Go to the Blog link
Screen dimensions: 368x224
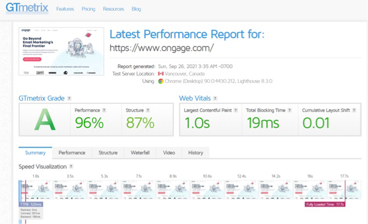click(x=136, y=9)
